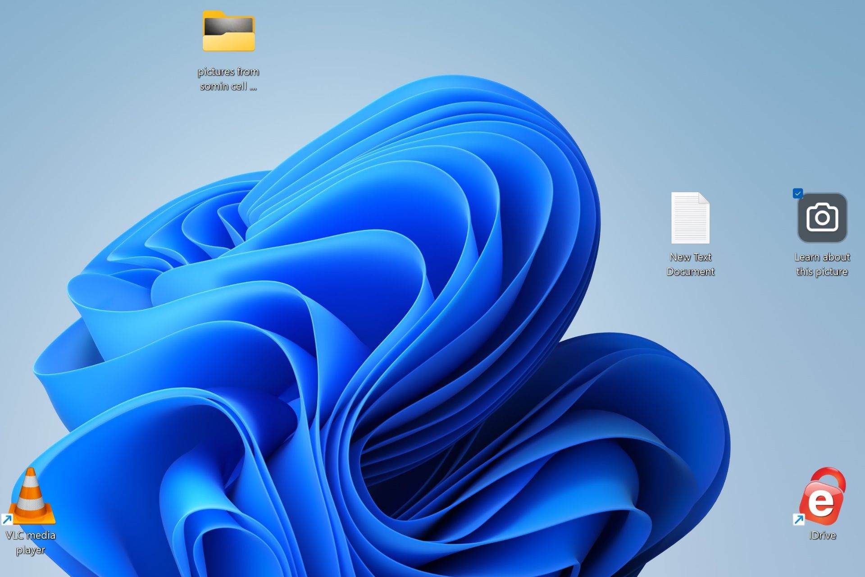
Task: Click the 'Learn about this picture' label text
Action: pos(822,264)
